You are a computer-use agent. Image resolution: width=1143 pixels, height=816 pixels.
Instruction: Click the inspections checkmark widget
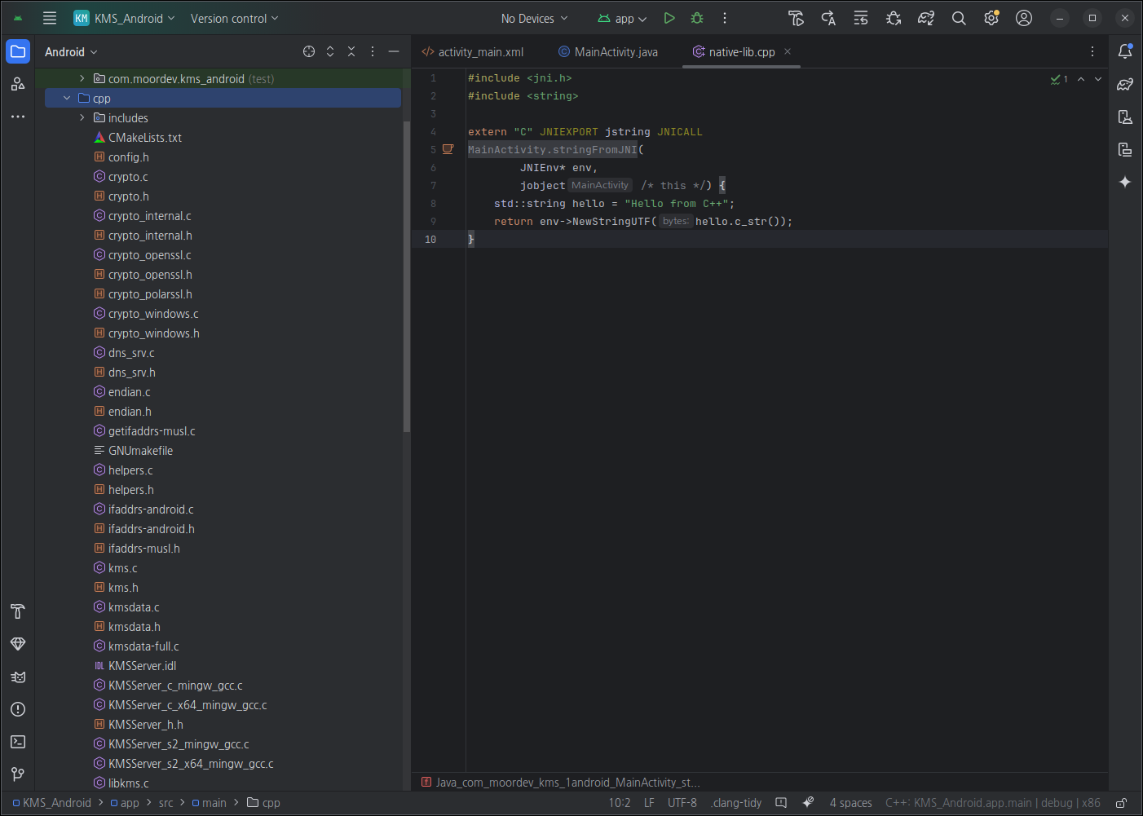[x=1060, y=79]
